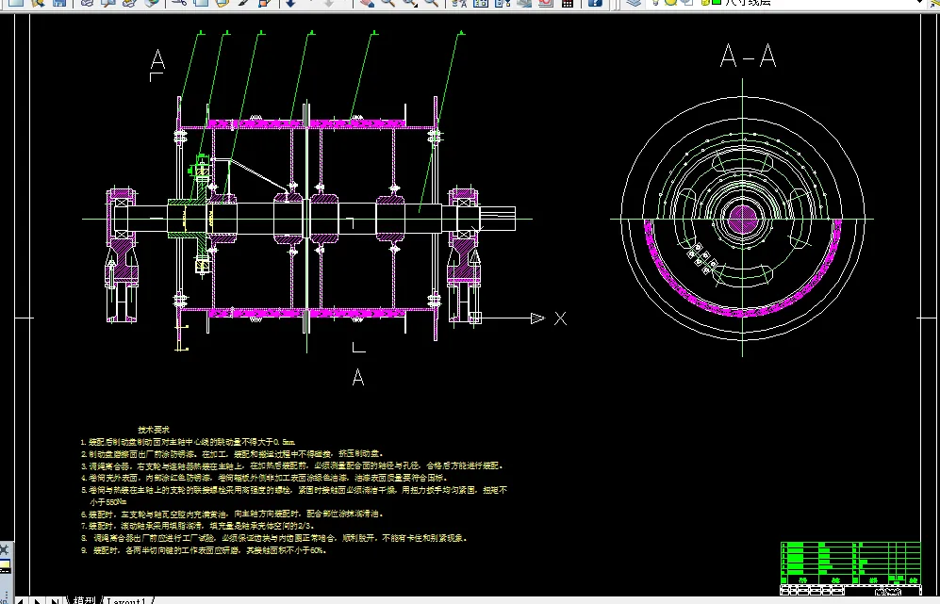The width and height of the screenshot is (940, 604).
Task: Select the X axis label in drawing
Action: (560, 318)
